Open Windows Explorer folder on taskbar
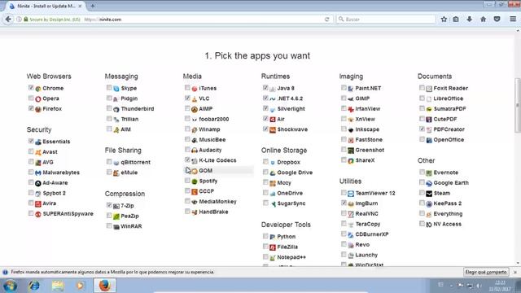Image resolution: width=521 pixels, height=293 pixels. click(58, 286)
